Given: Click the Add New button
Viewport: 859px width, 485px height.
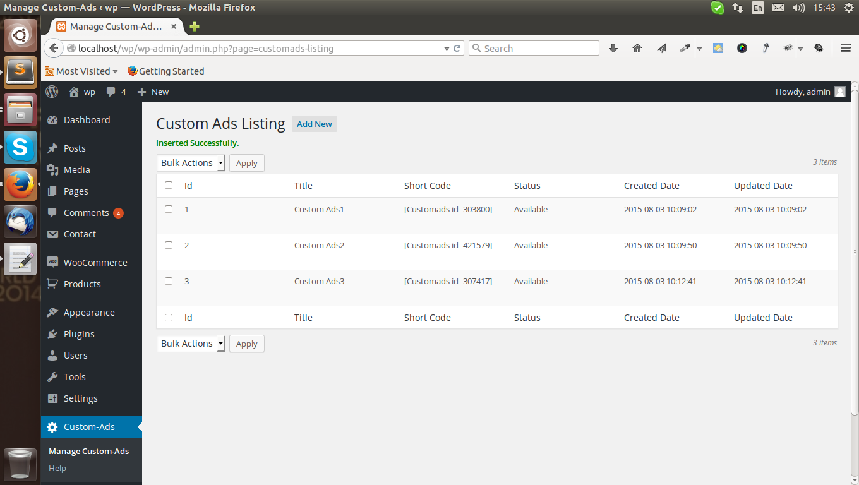Looking at the screenshot, I should (x=315, y=124).
